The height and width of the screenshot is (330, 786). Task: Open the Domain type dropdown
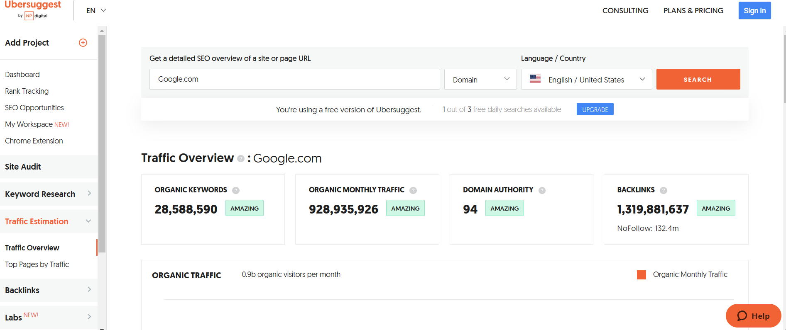(480, 79)
